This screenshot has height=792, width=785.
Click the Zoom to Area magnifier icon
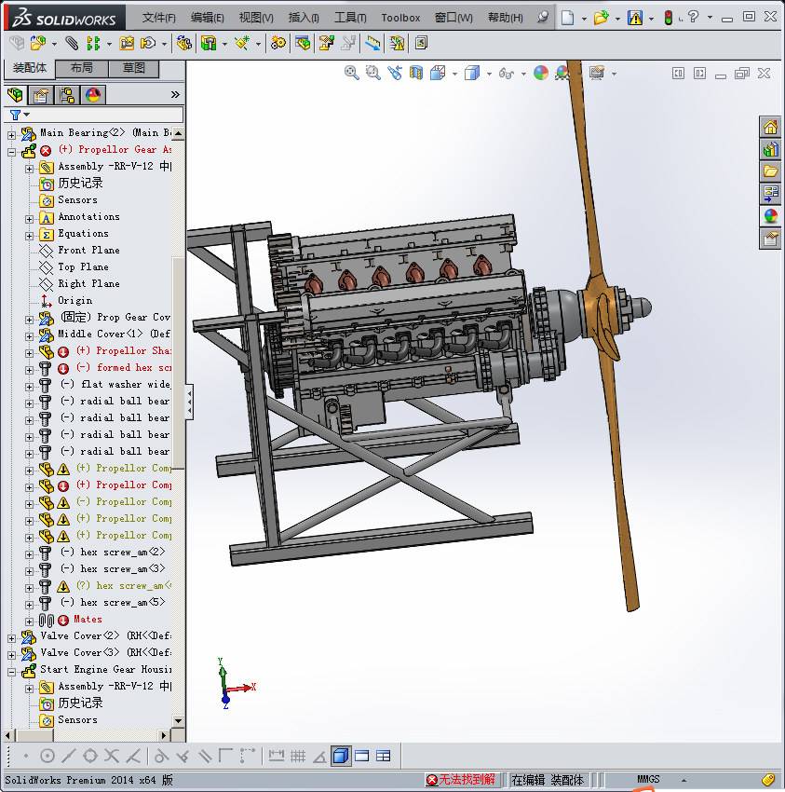(372, 73)
